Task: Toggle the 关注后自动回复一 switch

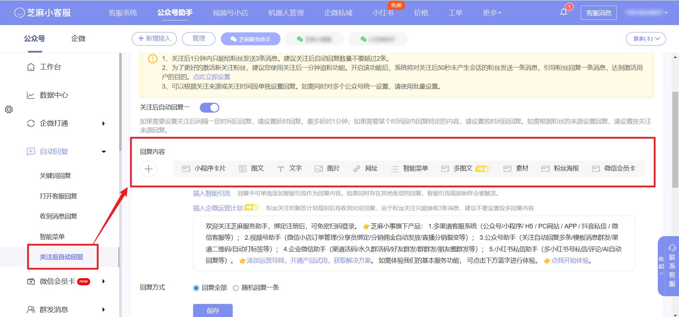Action: point(209,108)
